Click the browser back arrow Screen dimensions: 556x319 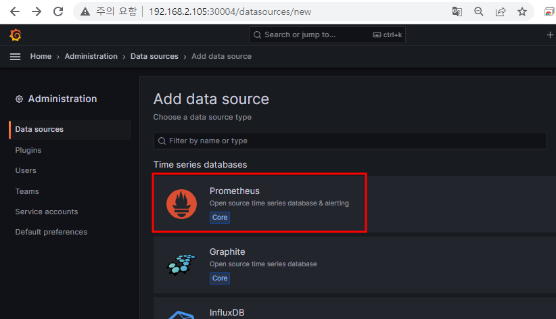click(14, 11)
